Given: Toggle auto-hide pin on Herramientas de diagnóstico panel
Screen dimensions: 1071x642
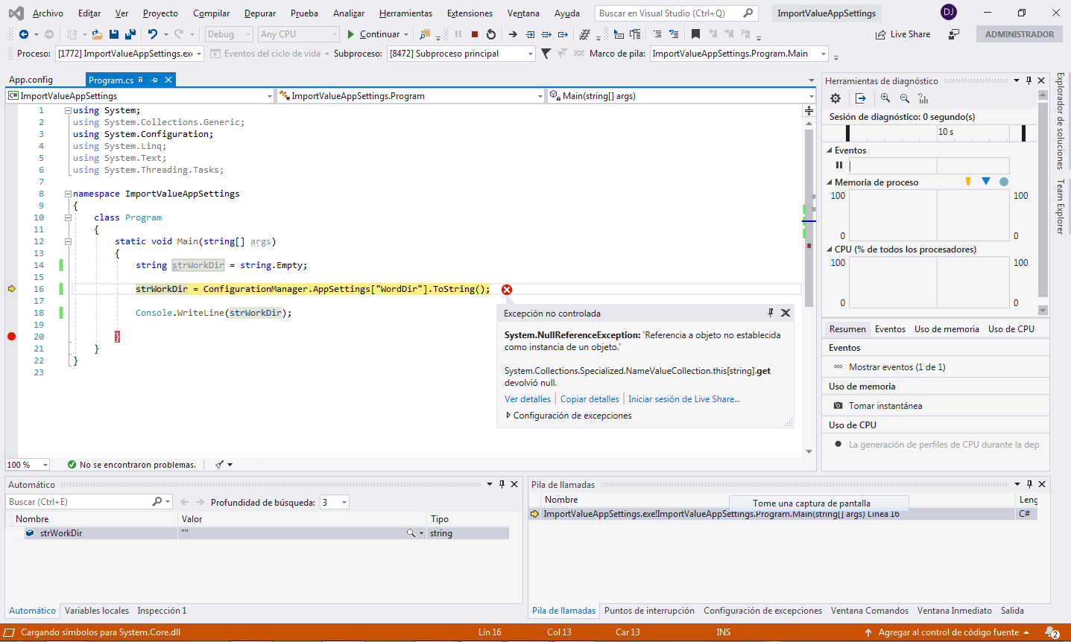Looking at the screenshot, I should (x=1029, y=80).
